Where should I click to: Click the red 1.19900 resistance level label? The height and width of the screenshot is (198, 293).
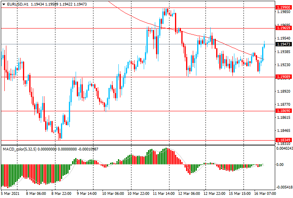283,8
